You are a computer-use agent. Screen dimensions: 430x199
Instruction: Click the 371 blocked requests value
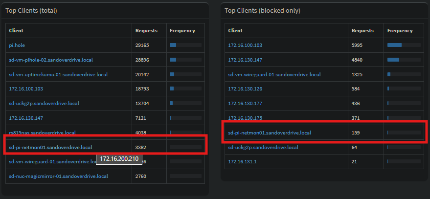point(356,118)
